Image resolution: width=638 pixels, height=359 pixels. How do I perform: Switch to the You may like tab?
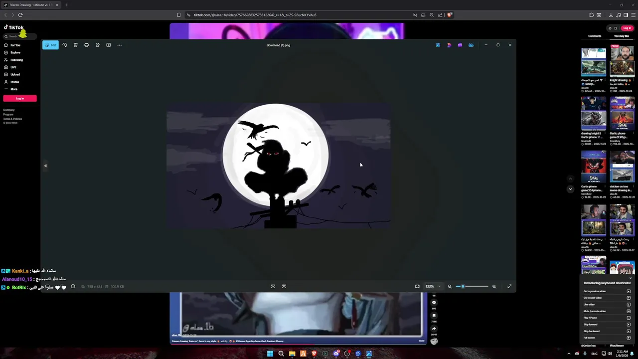[x=622, y=36]
